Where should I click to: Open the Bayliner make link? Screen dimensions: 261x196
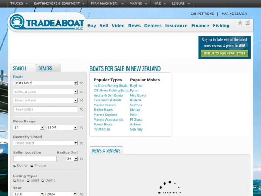(x=136, y=86)
